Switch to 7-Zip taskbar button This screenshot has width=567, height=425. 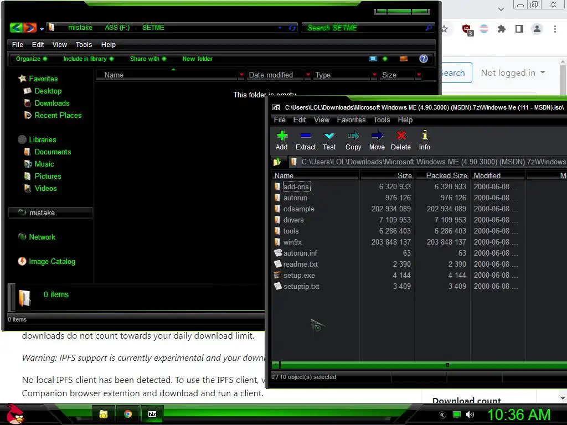(152, 414)
